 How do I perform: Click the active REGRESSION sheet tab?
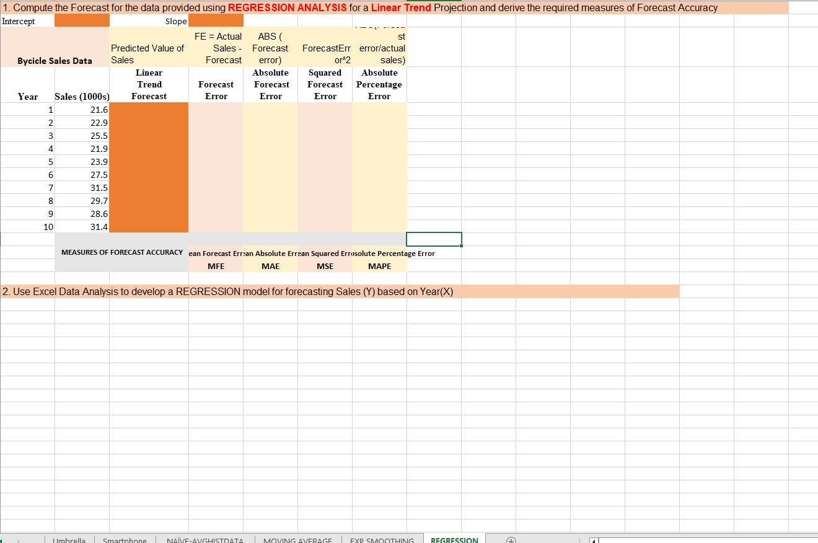(454, 540)
